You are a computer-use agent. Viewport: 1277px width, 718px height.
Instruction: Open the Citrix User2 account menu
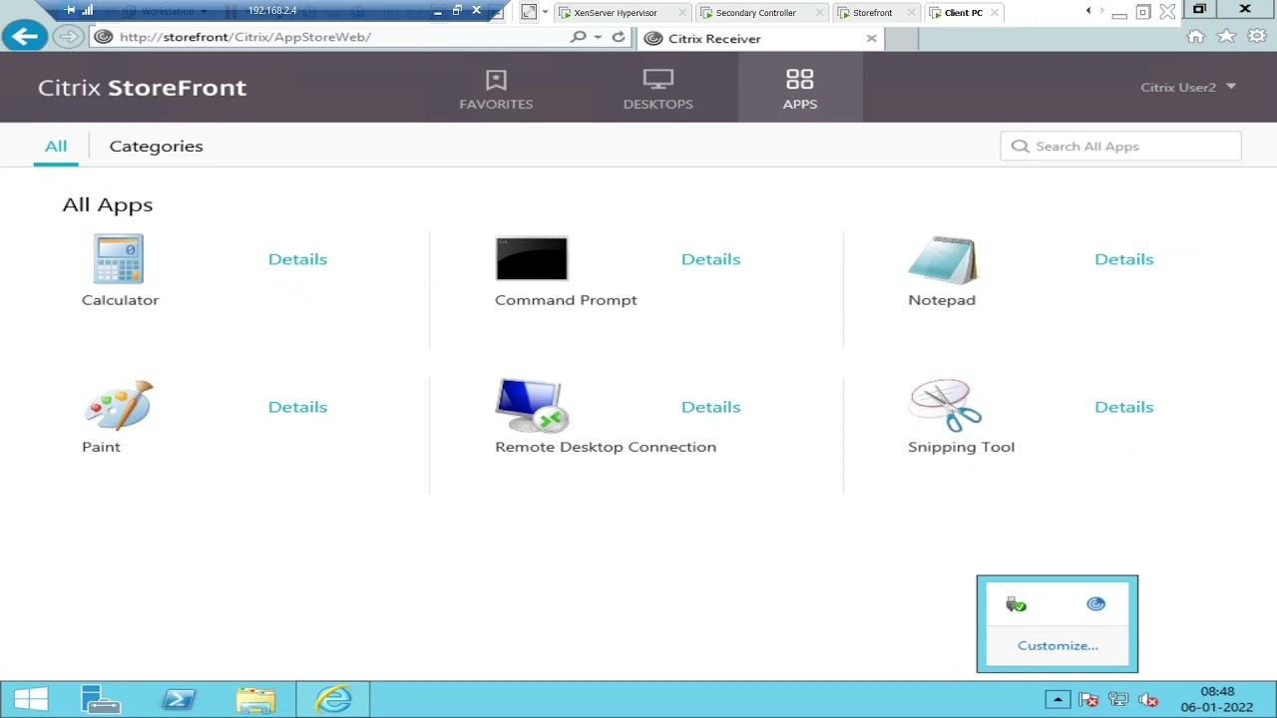(1188, 87)
